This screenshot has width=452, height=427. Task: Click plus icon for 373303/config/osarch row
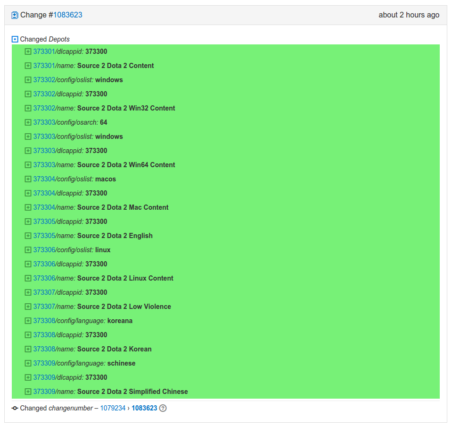click(x=28, y=122)
